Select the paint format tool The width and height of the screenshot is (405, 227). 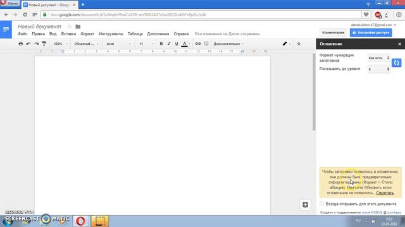(x=44, y=44)
